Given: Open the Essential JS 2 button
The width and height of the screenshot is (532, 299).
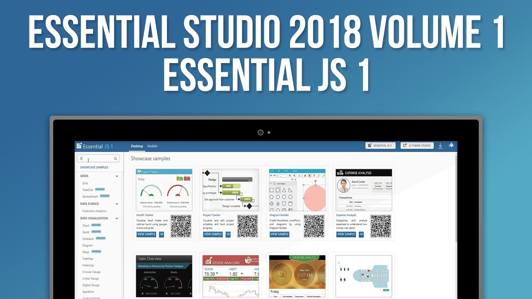Looking at the screenshot, I should coord(380,146).
